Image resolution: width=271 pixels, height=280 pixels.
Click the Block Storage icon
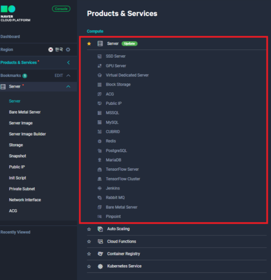click(x=99, y=85)
